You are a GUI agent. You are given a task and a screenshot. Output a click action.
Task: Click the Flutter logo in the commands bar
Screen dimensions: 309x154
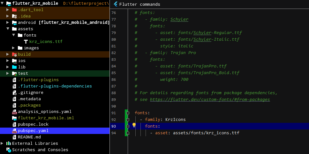click(x=116, y=4)
